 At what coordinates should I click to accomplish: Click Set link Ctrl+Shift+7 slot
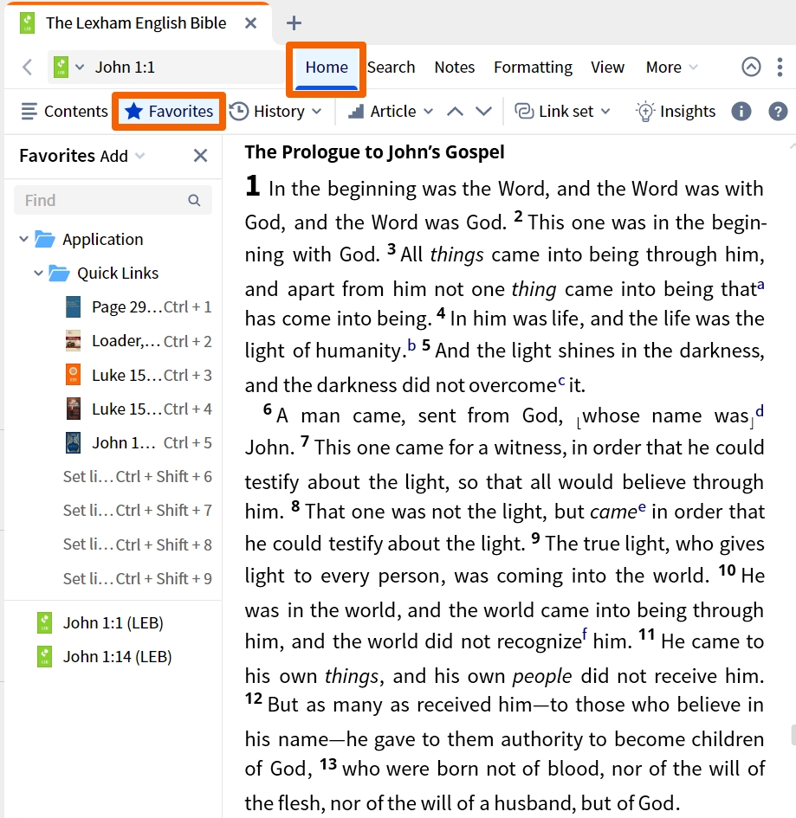click(x=137, y=510)
